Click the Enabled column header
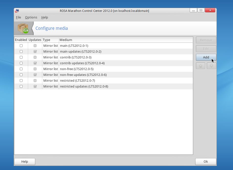The image size is (233, 170). coord(21,40)
